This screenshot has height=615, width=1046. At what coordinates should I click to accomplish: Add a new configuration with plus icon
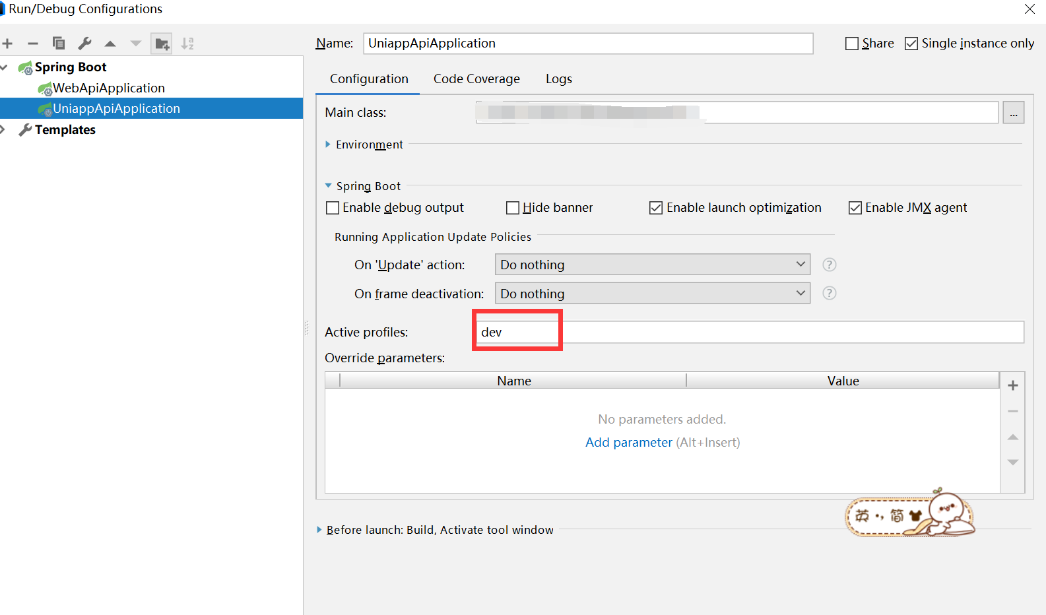[x=8, y=44]
